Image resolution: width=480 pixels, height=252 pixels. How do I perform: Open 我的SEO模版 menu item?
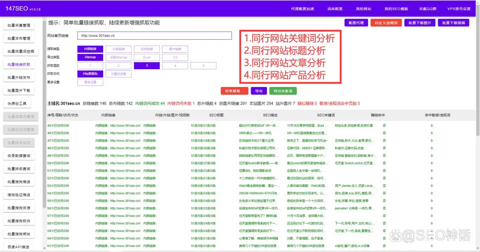tap(396, 9)
